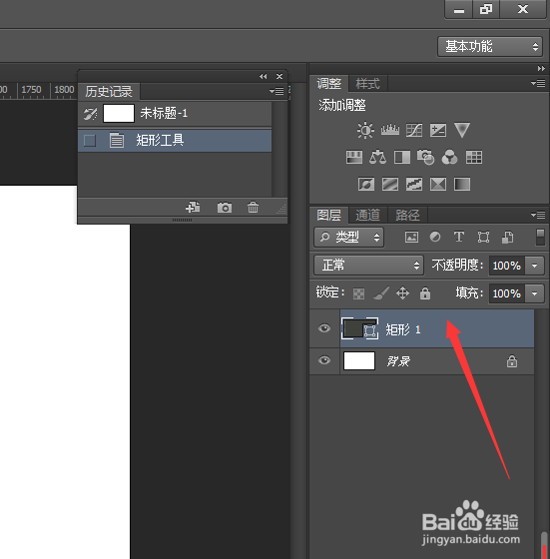Add a Brightness/Contrast adjustment
This screenshot has height=559, width=550.
coord(365,130)
